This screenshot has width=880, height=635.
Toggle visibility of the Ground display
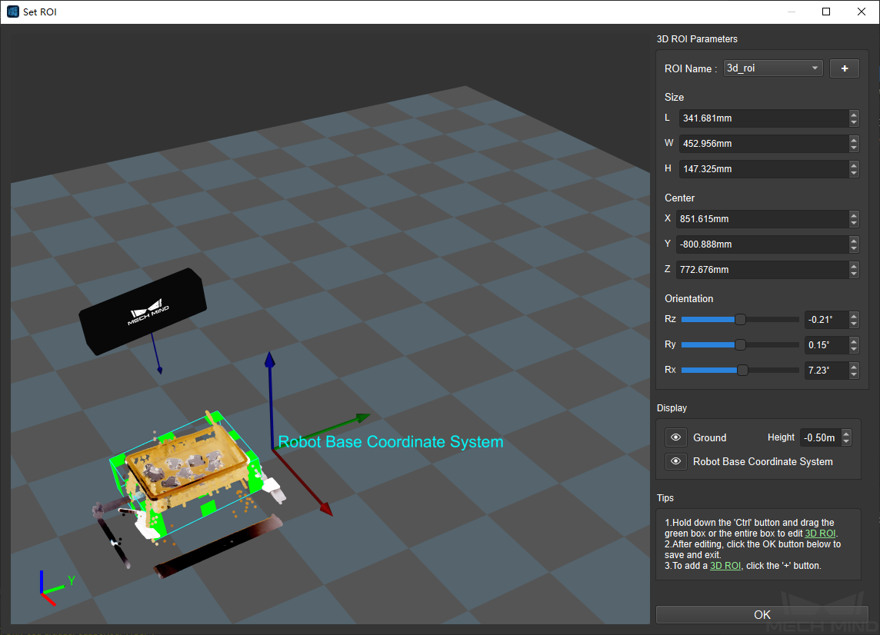coord(675,437)
